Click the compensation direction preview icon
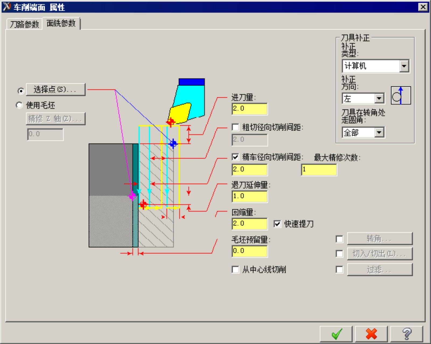 click(401, 96)
